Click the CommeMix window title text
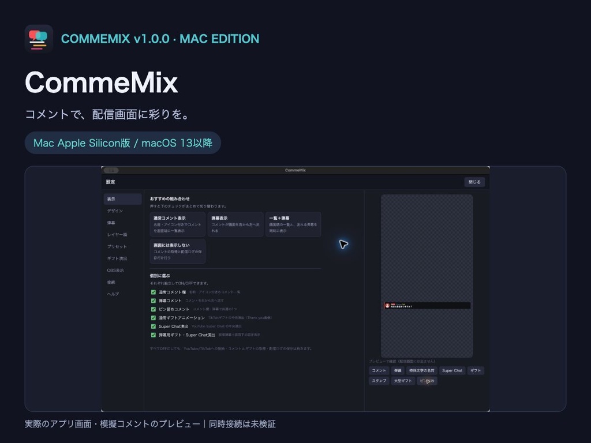The image size is (591, 443). pyautogui.click(x=295, y=170)
